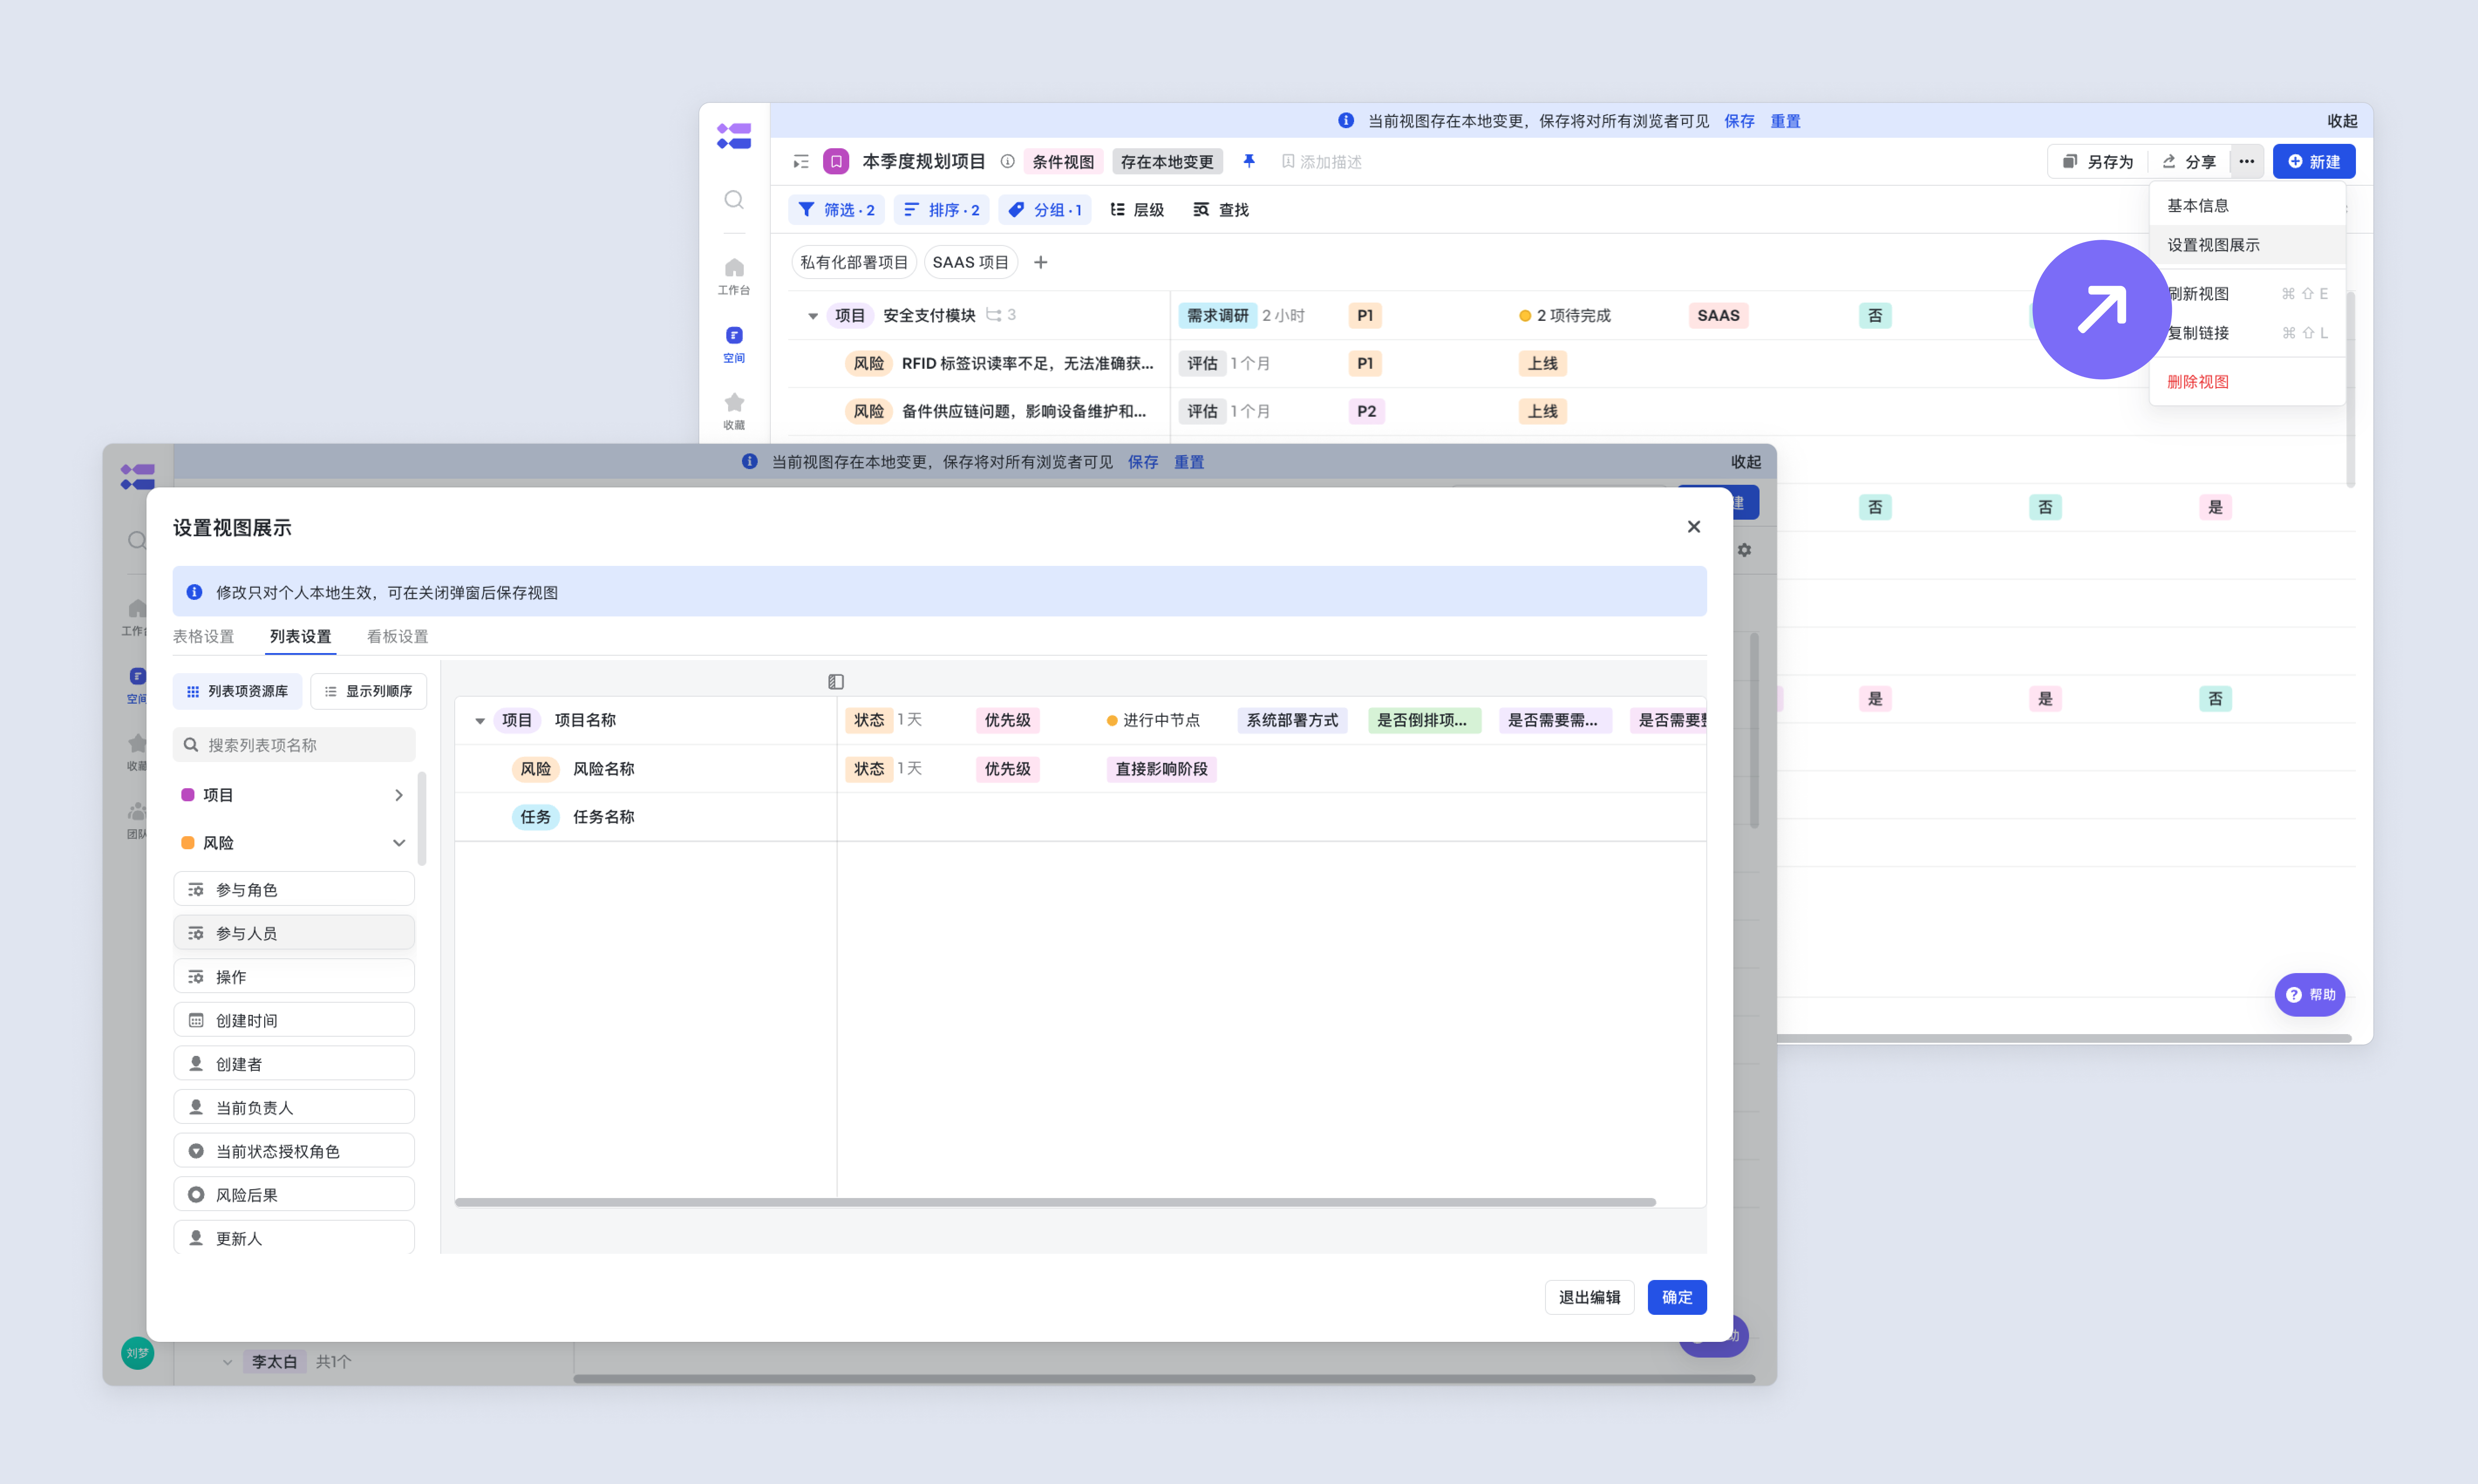Select 基本信息 menu item
2478x1484 pixels.
(2246, 206)
